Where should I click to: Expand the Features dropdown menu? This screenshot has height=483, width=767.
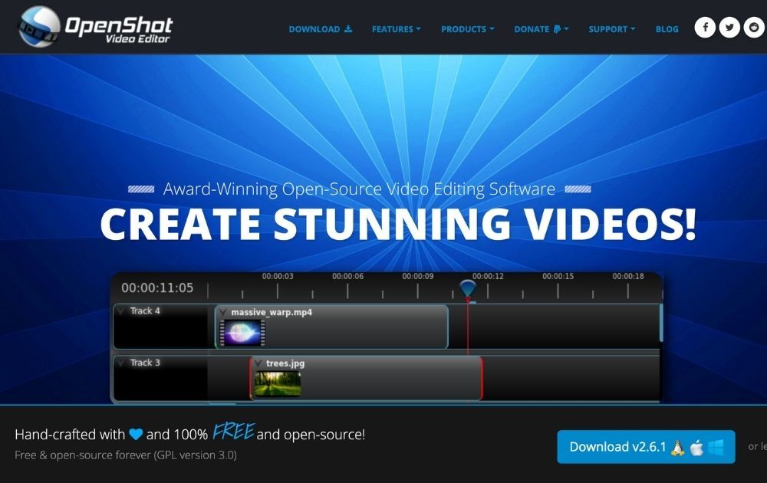click(x=397, y=29)
